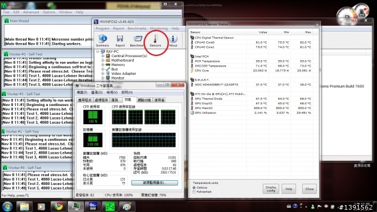
Task: Expand the Central Processor(s) node
Action: pyautogui.click(x=103, y=56)
